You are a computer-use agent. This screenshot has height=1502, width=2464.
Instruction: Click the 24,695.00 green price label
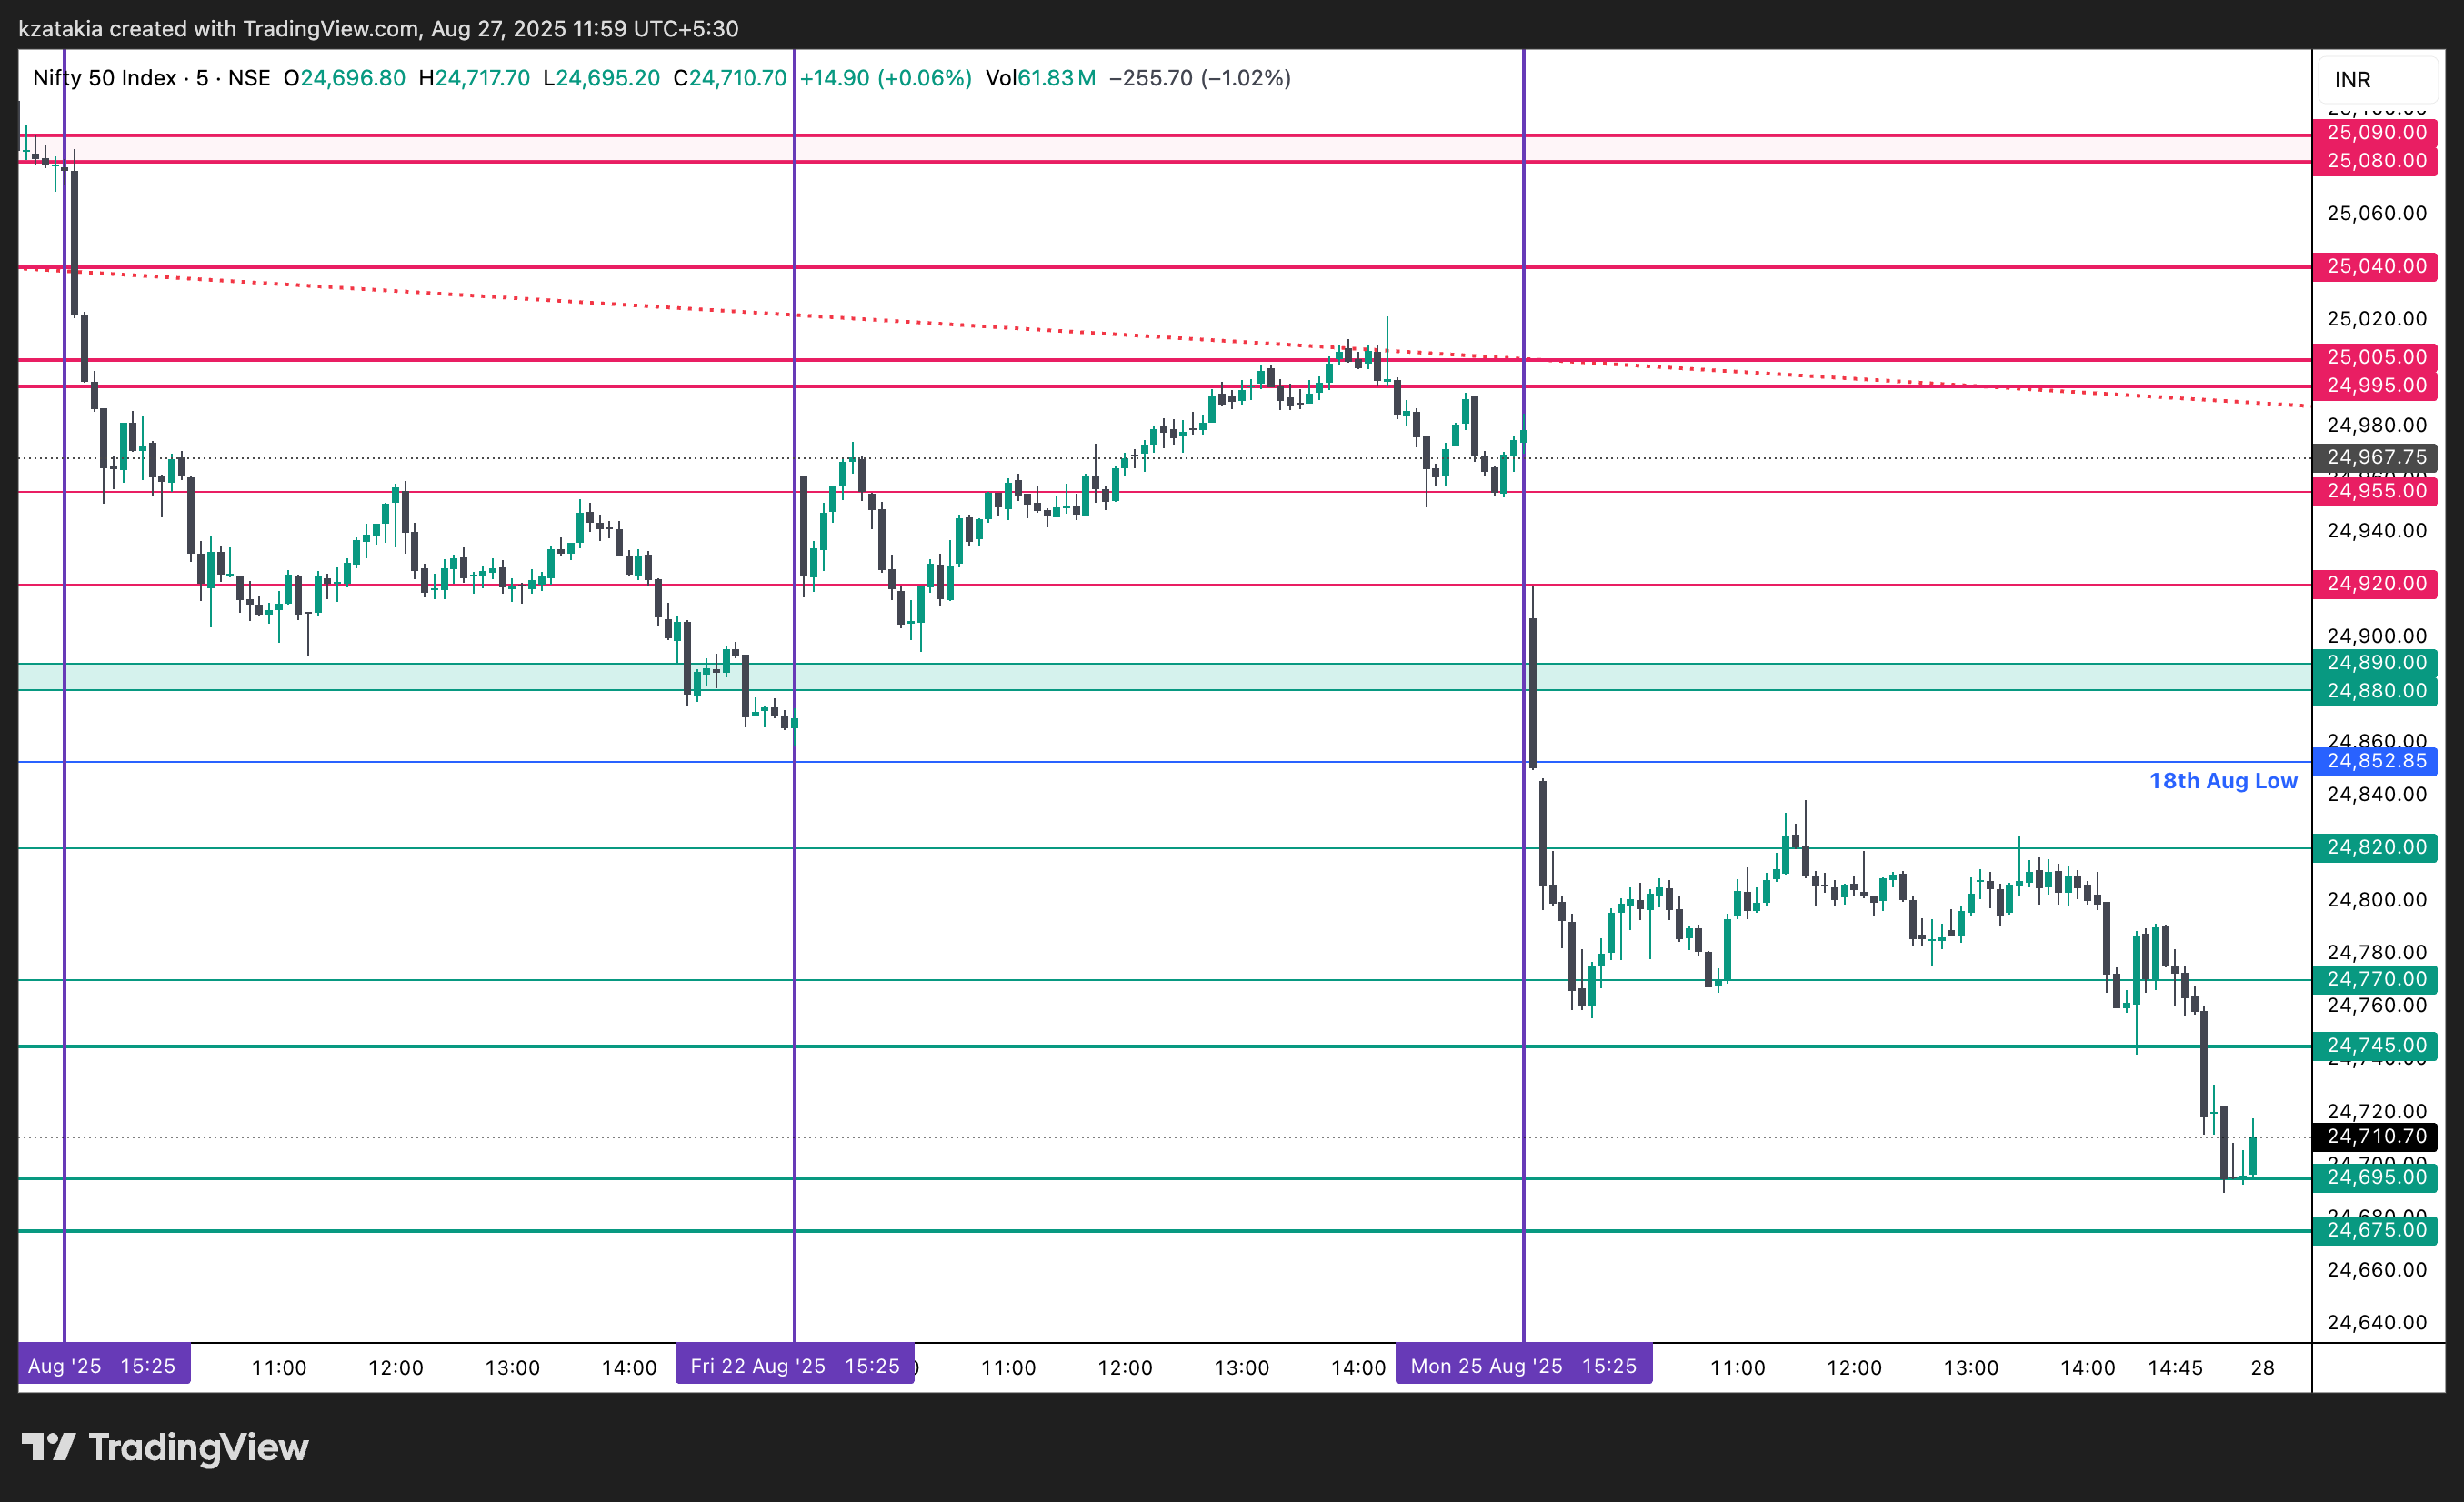click(x=2375, y=1178)
